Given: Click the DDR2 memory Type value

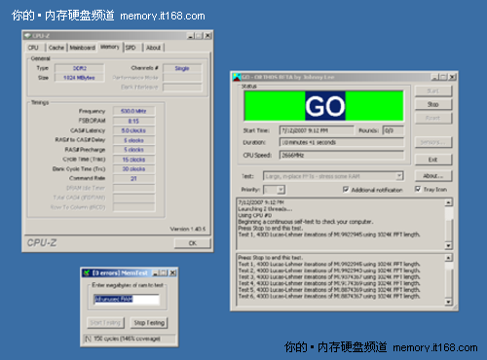Looking at the screenshot, I should pos(80,68).
